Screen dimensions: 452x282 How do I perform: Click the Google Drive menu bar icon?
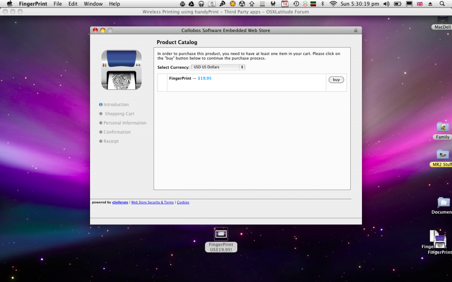(191, 4)
